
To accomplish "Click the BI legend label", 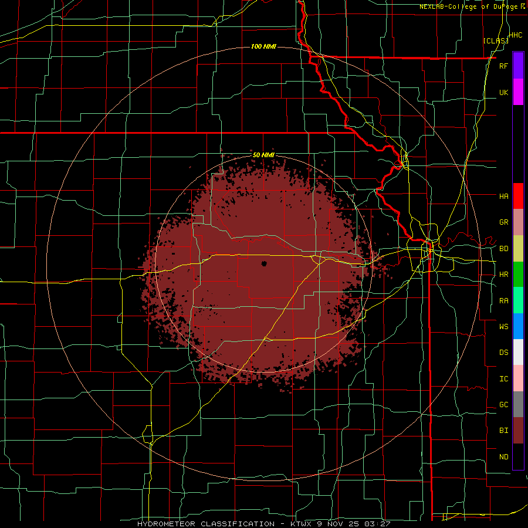I will point(504,431).
